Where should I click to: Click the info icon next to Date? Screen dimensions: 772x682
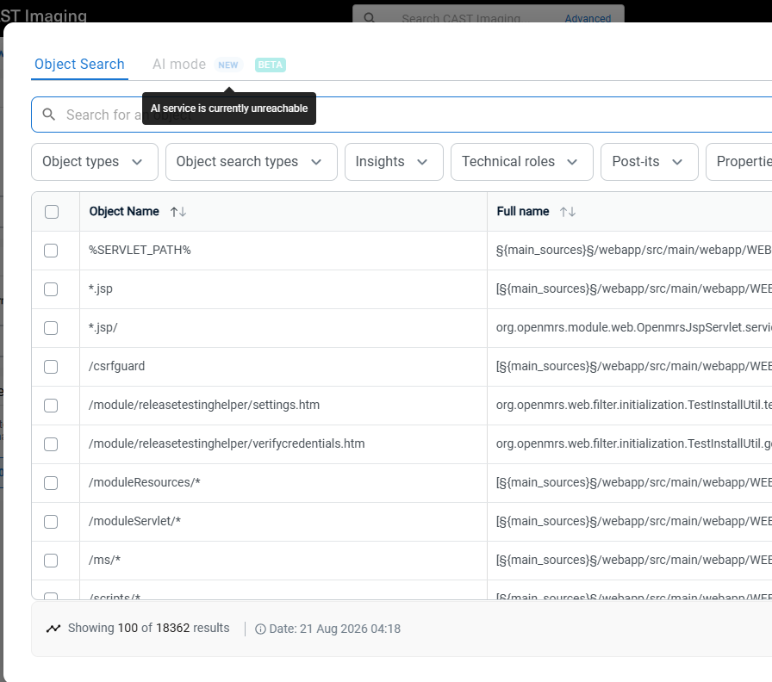pos(260,629)
